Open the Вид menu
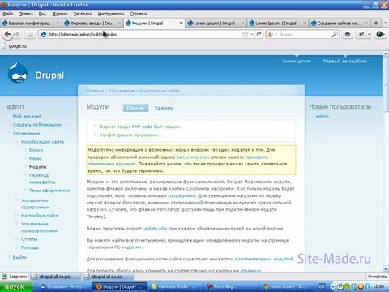This screenshot has width=389, height=292. (42, 14)
